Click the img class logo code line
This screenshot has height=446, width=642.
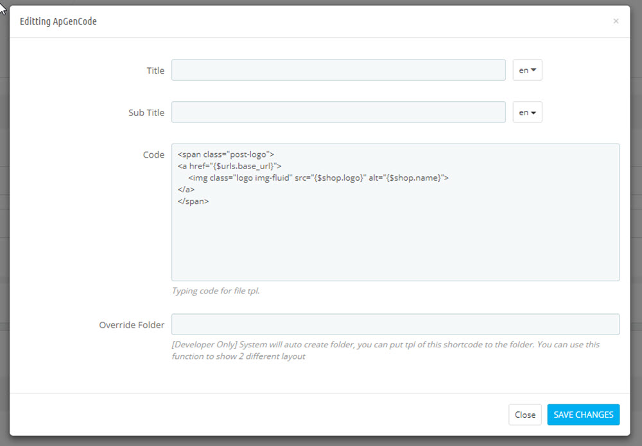[318, 178]
